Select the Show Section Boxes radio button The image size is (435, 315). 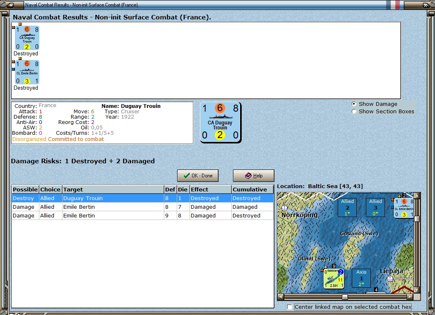pos(354,111)
